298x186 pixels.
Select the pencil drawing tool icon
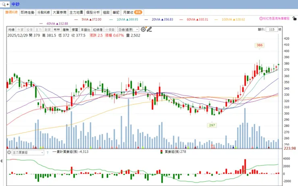[149, 29]
